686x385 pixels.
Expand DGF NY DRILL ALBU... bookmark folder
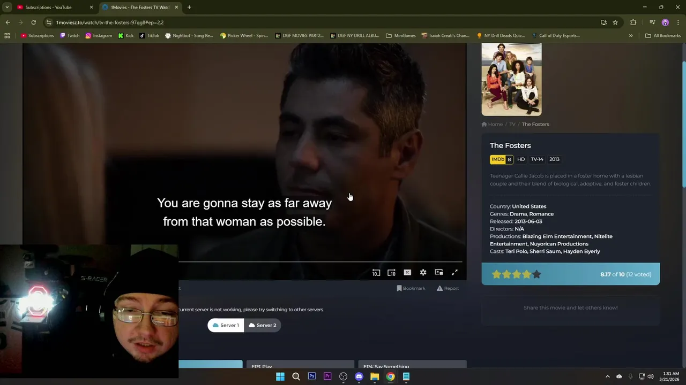coord(354,36)
